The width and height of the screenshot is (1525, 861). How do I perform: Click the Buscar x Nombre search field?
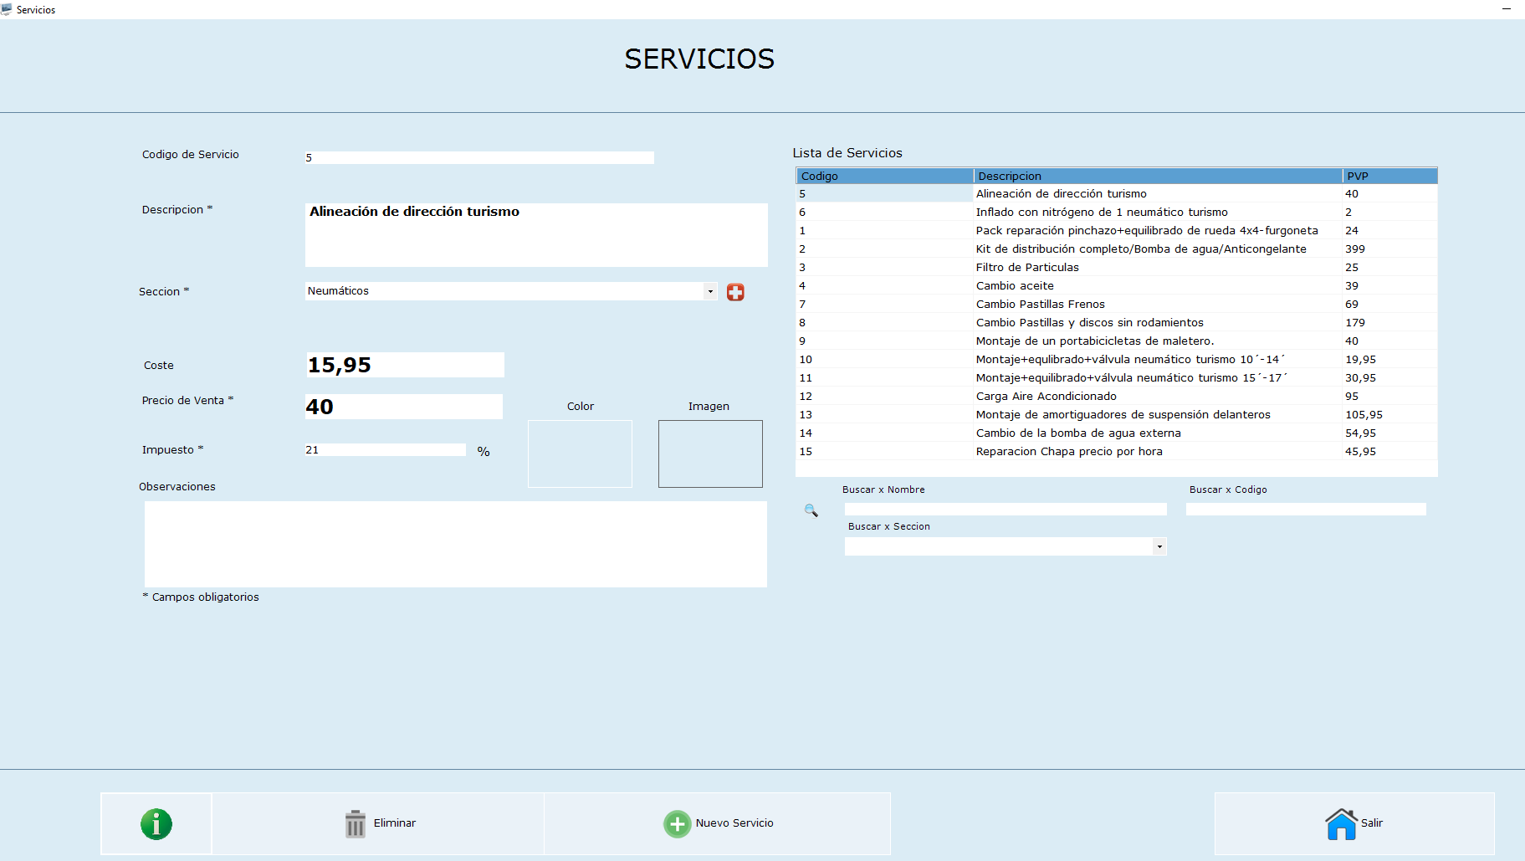coord(1005,509)
